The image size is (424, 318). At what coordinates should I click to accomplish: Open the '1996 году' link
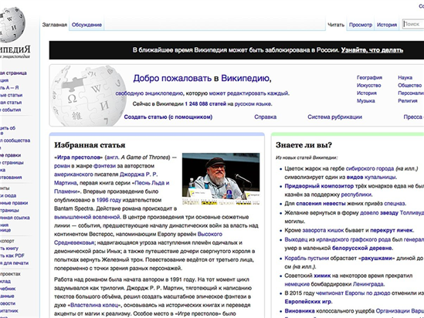point(109,200)
